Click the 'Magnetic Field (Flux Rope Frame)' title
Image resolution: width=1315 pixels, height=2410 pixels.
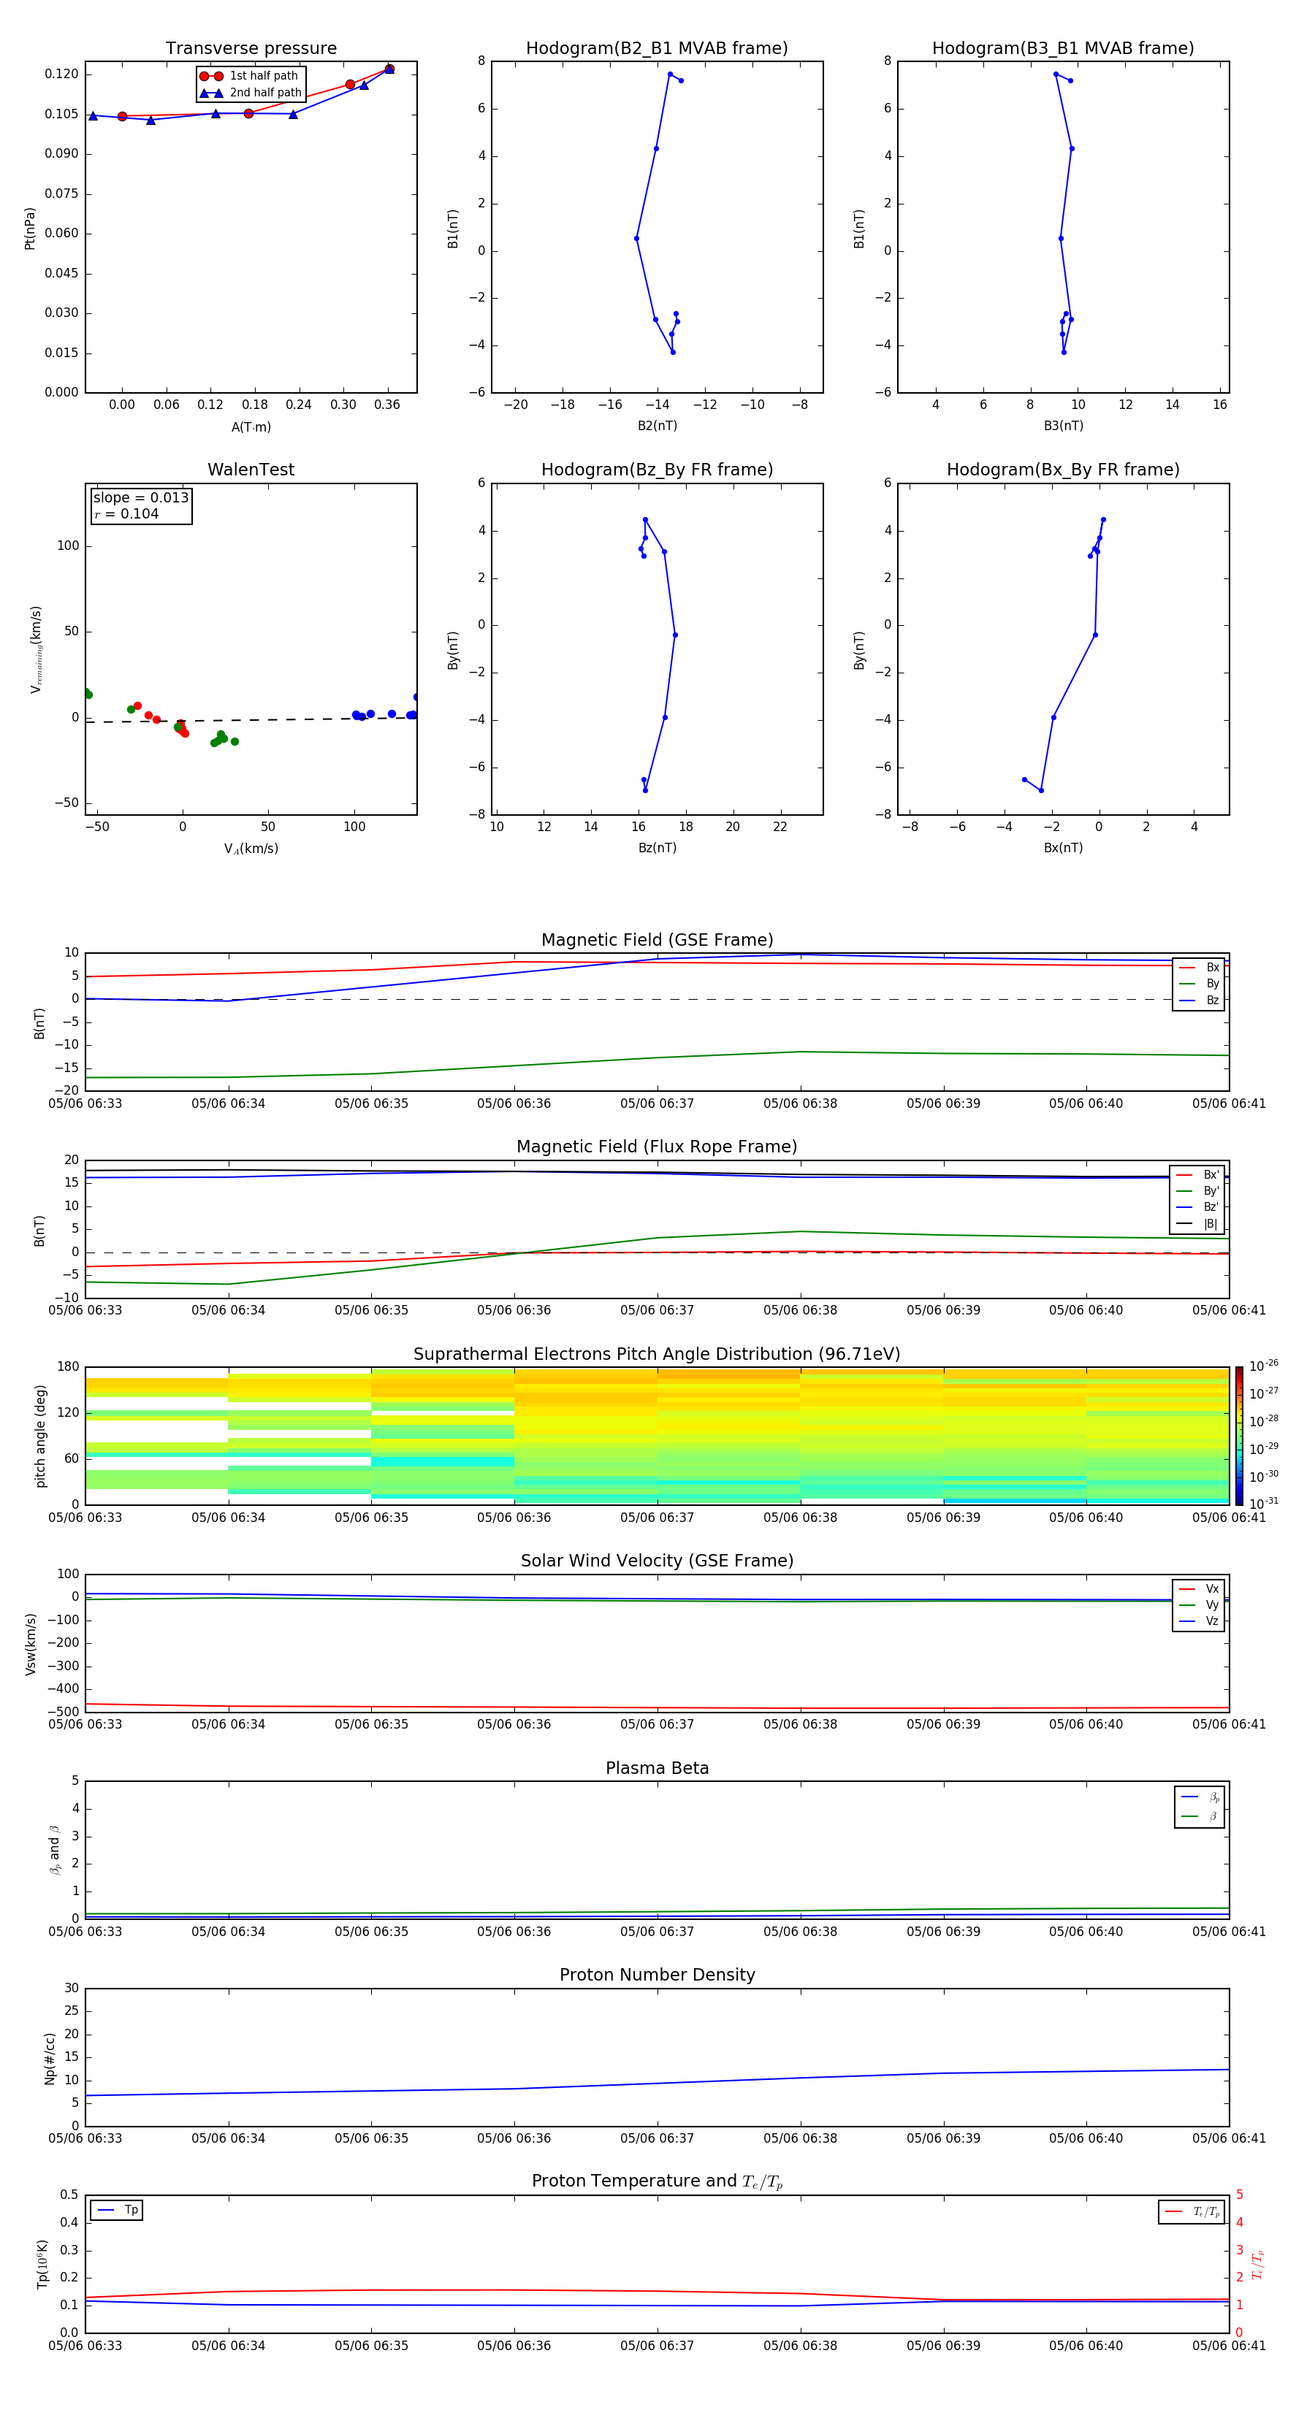(x=657, y=1147)
